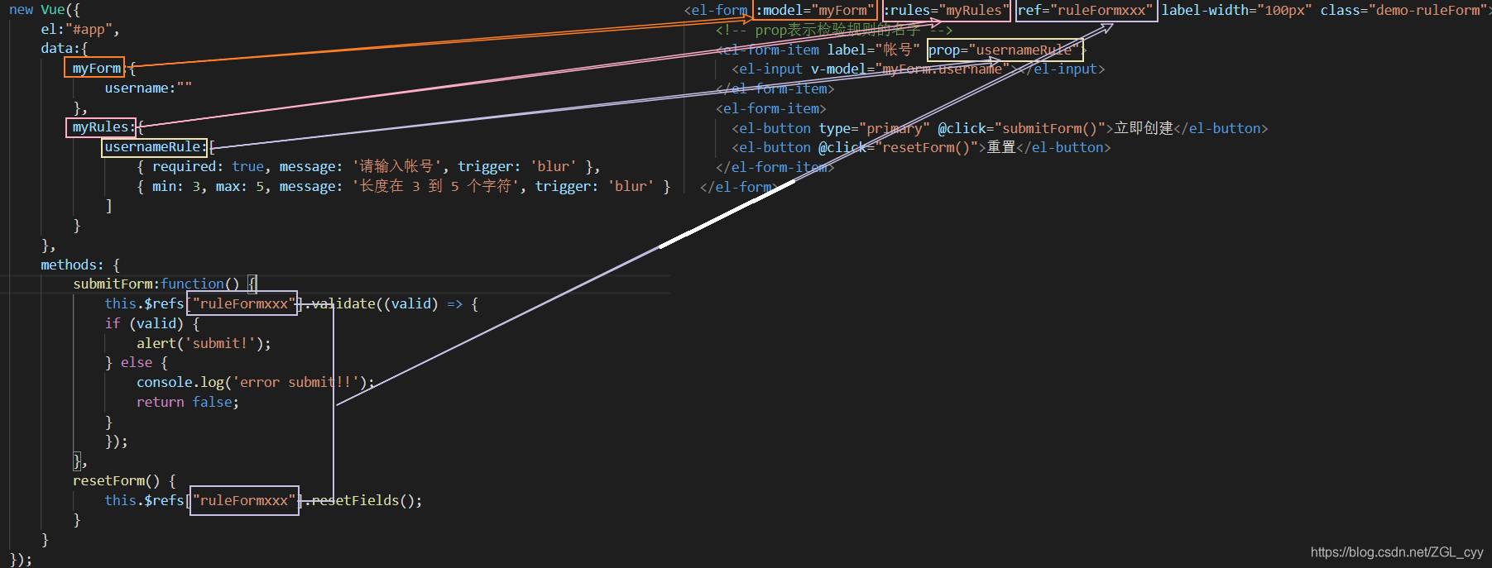Click the myRules key inside data
1492x568 pixels.
coord(100,127)
